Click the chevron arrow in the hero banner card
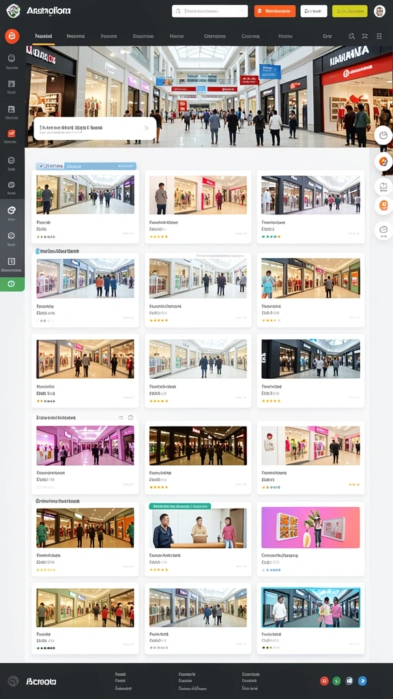 pyautogui.click(x=146, y=128)
